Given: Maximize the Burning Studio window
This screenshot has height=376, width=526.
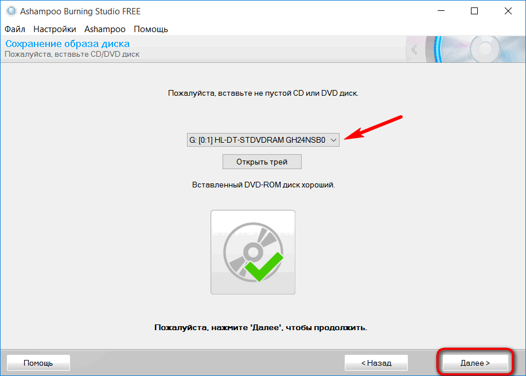Looking at the screenshot, I should coord(474,11).
